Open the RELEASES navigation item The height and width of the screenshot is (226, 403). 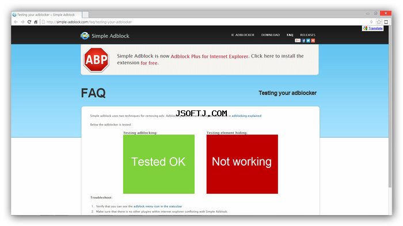tap(307, 35)
